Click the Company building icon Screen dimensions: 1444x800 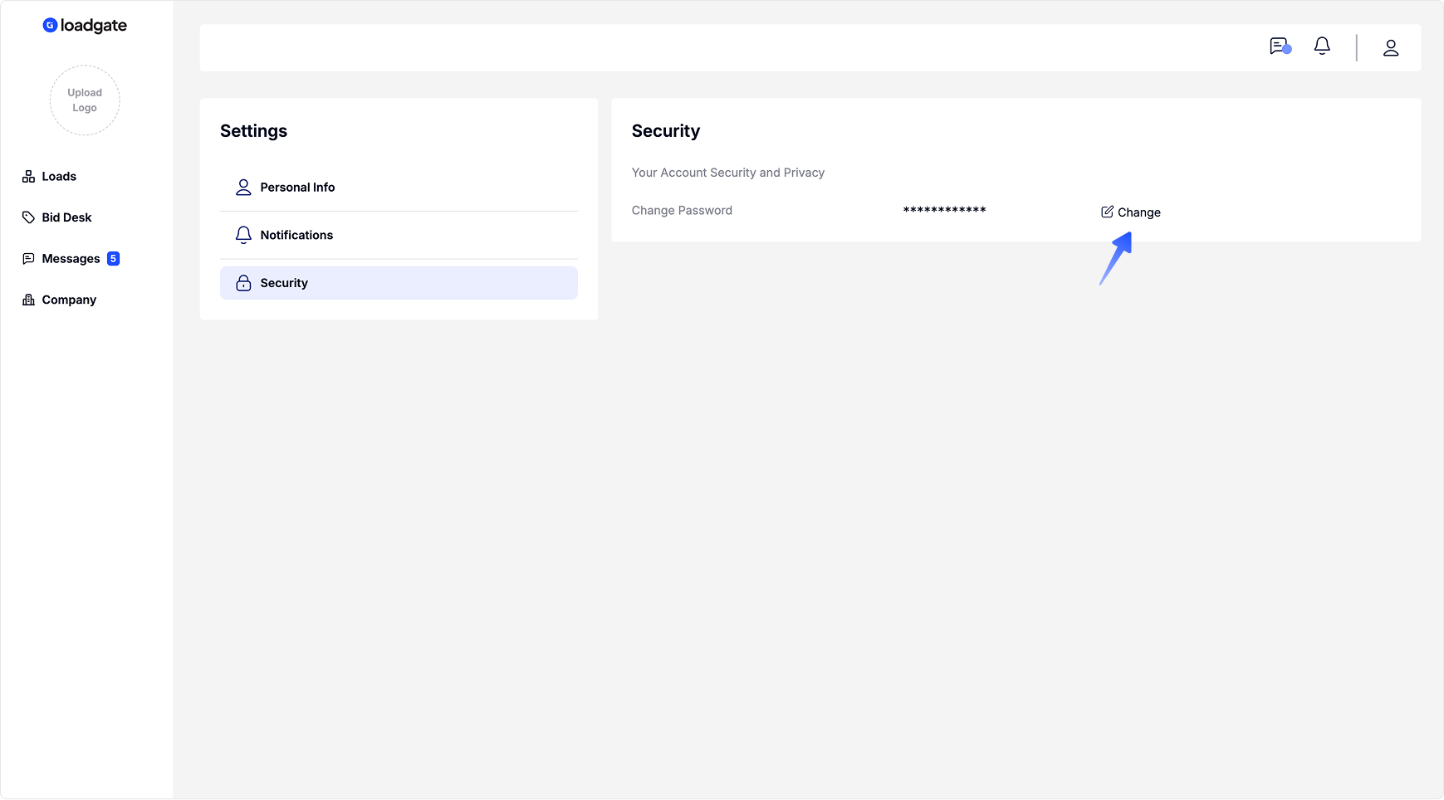29,300
